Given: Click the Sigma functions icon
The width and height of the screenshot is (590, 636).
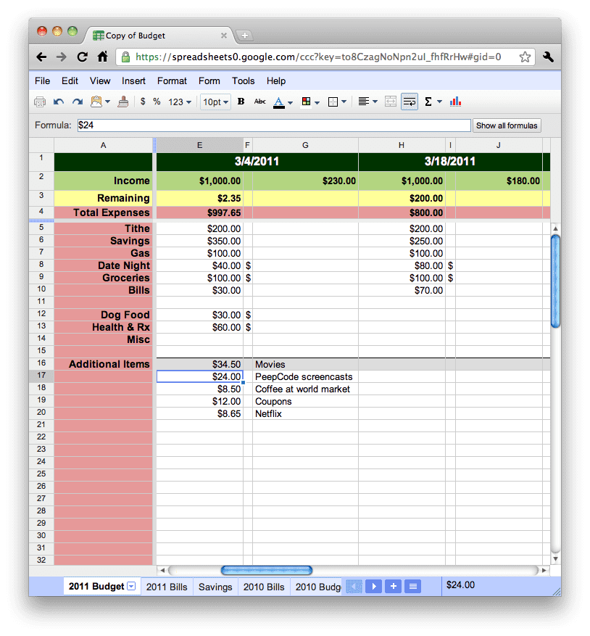Looking at the screenshot, I should (428, 102).
